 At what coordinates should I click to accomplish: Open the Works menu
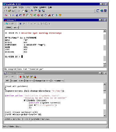(21, 7)
